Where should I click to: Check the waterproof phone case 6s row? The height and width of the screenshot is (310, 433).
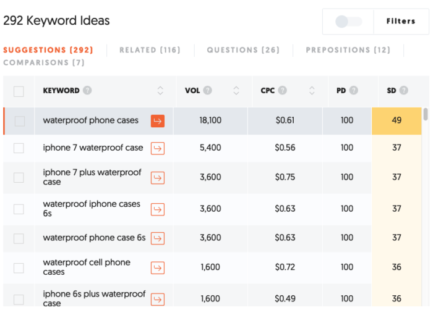pos(19,238)
